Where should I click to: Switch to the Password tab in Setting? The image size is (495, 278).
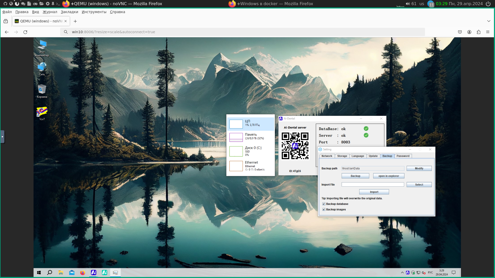[x=403, y=156]
